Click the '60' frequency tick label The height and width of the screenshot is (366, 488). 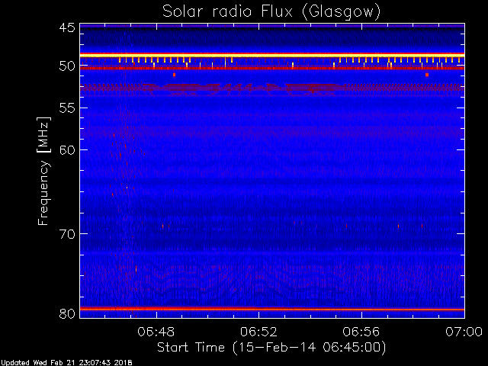click(67, 150)
